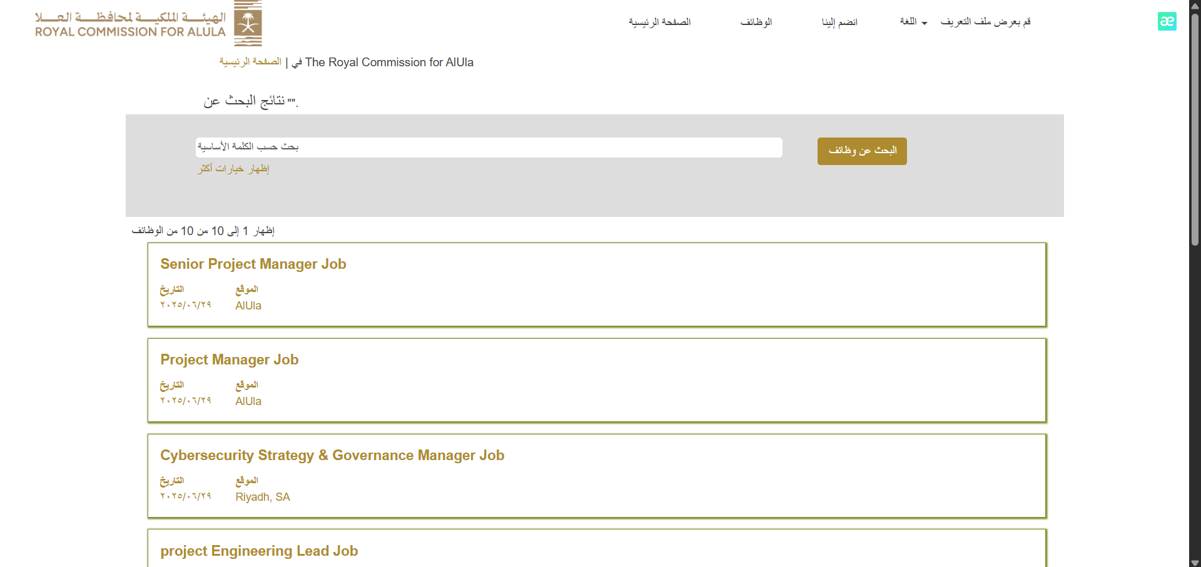Open the انضم إلينا menu item
The image size is (1201, 567).
point(839,22)
